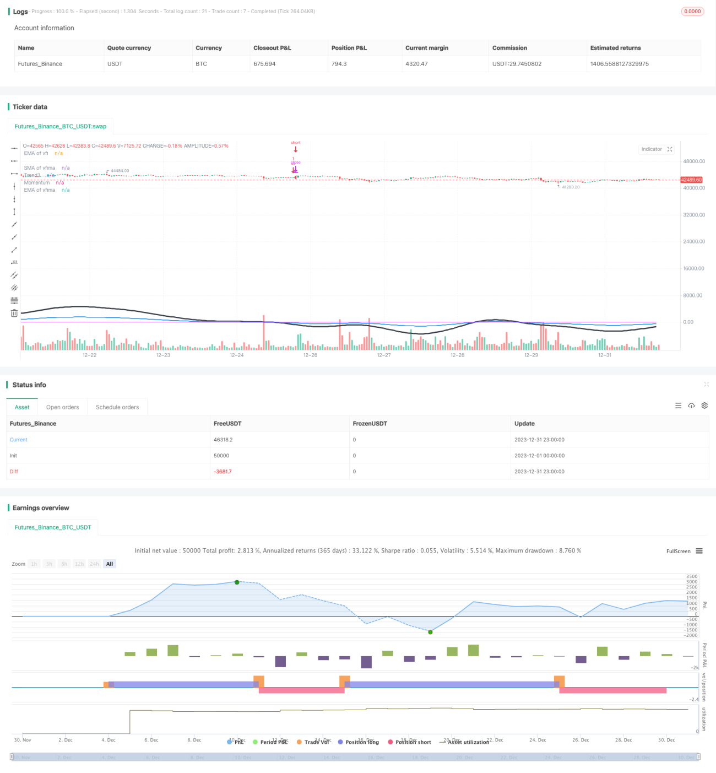Open the gear settings in Status info
716x773 pixels.
704,406
